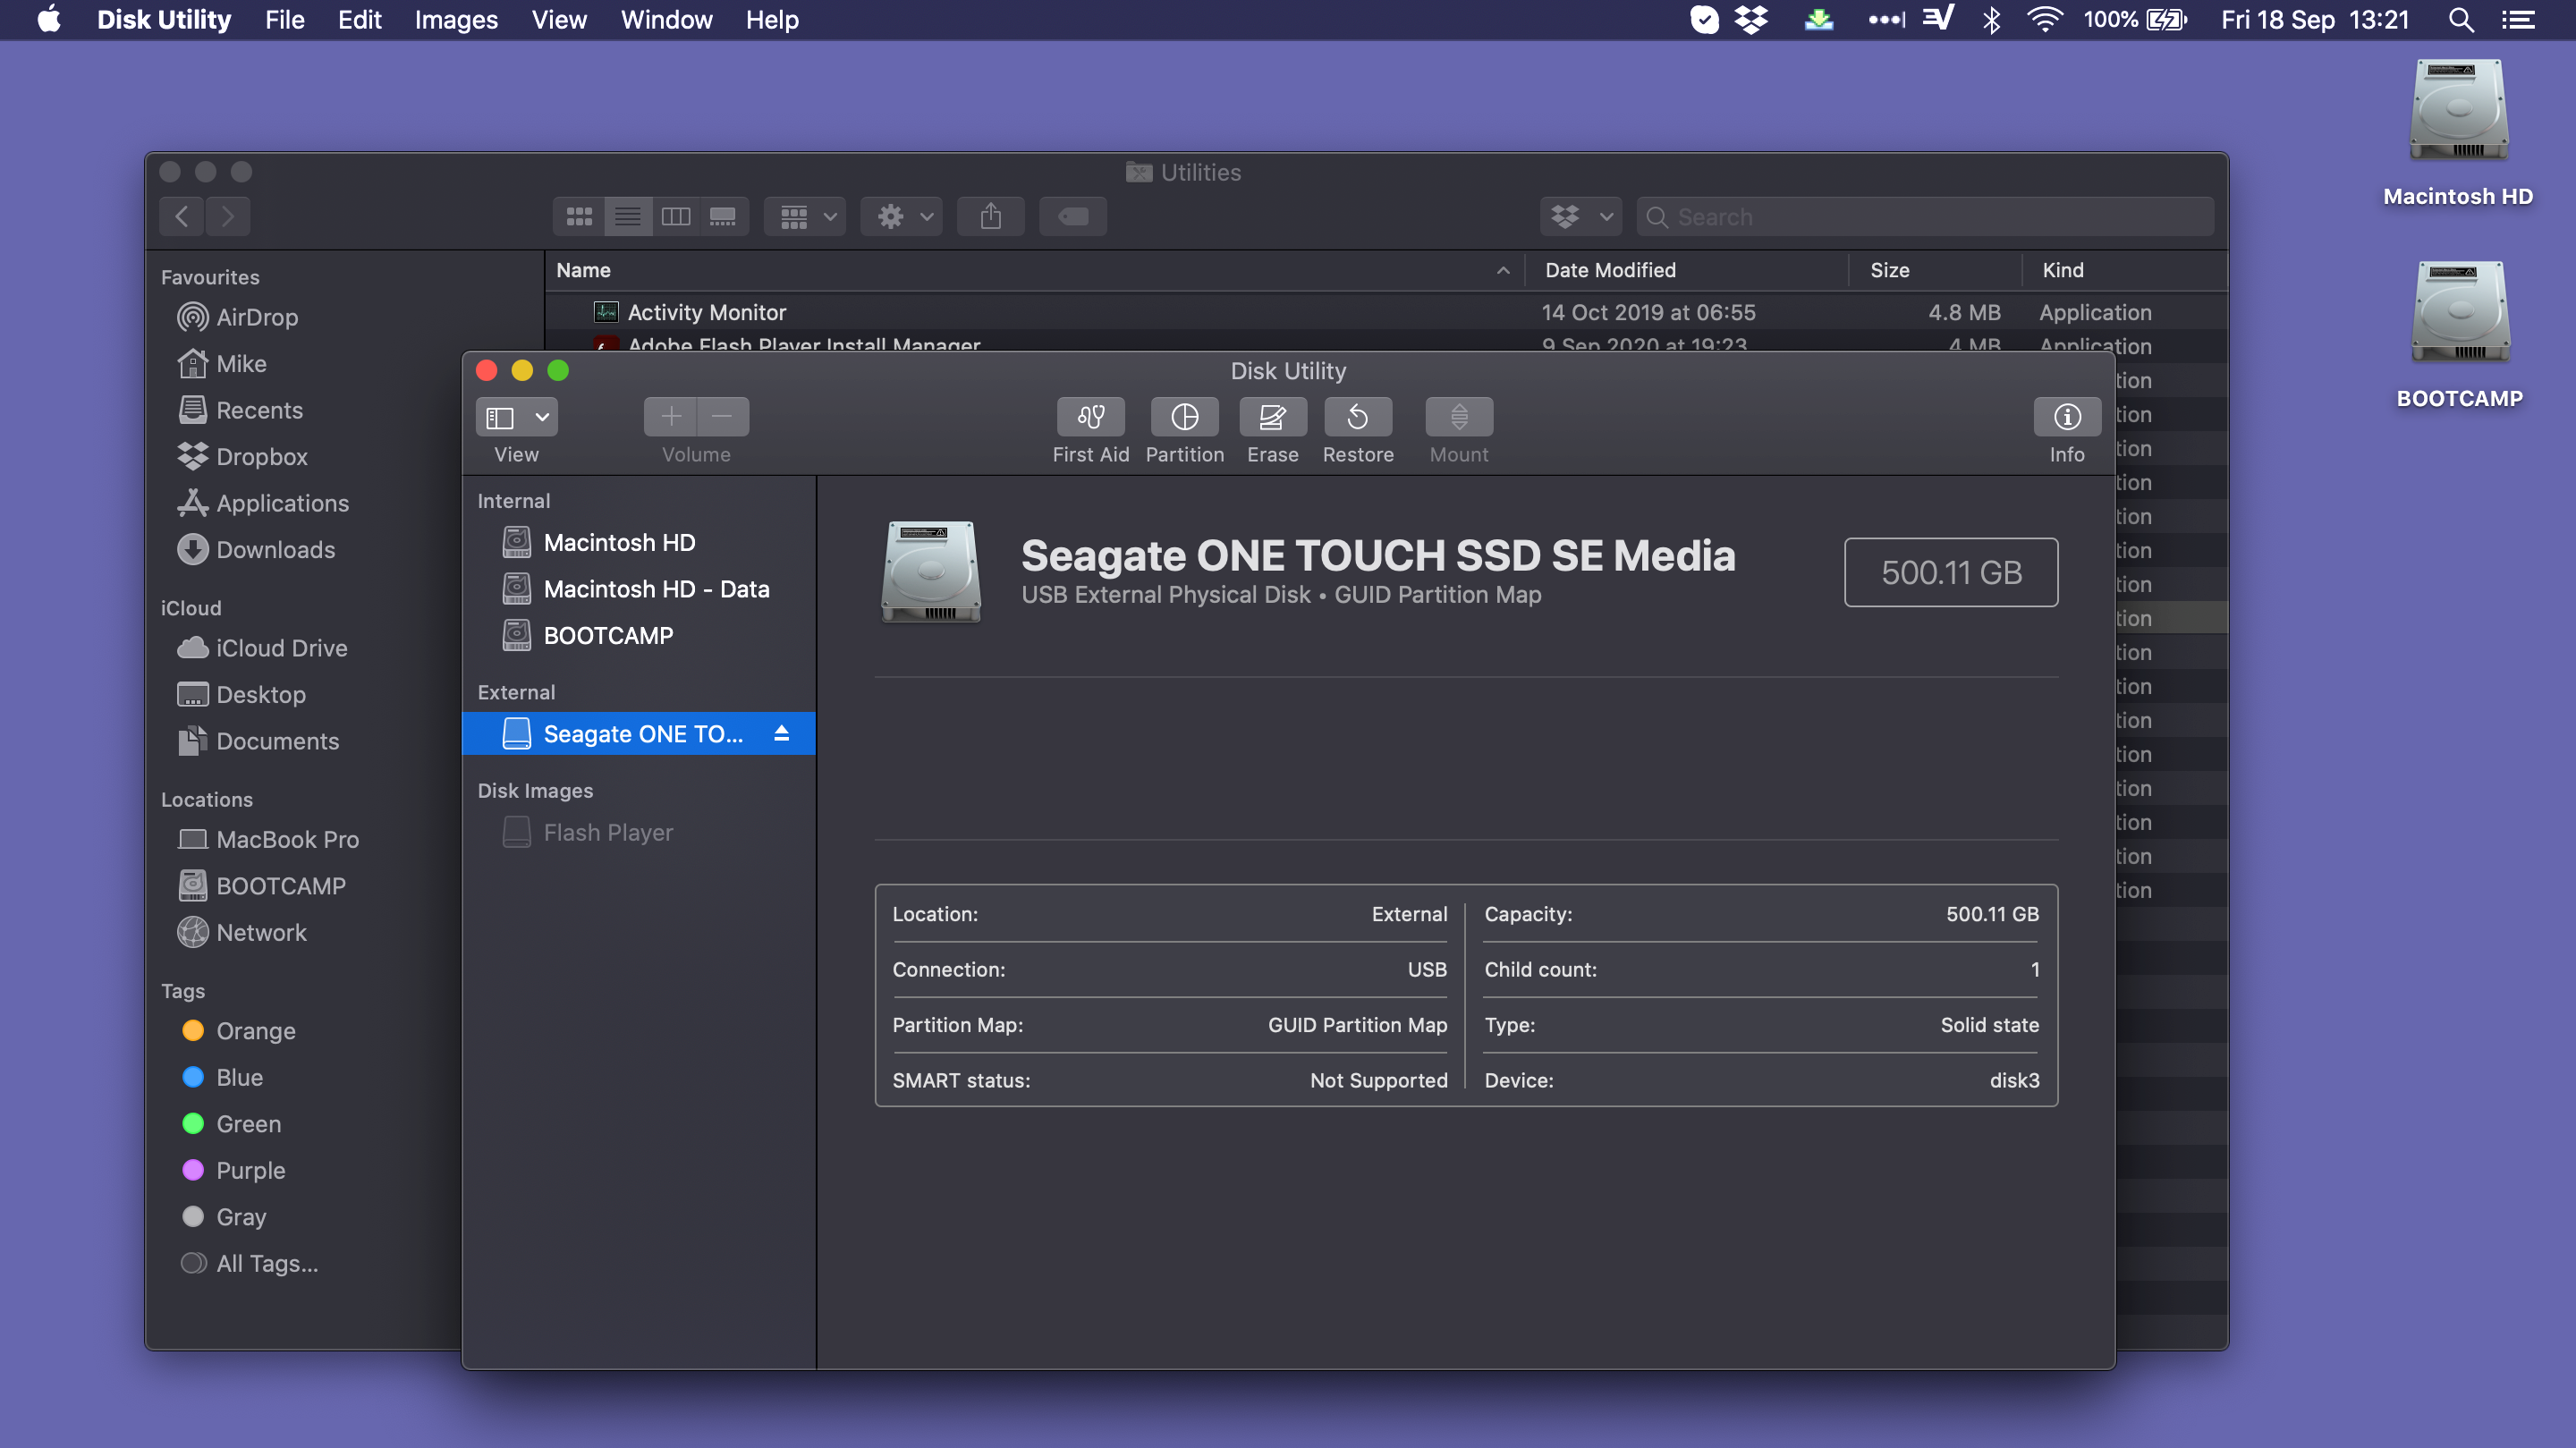Viewport: 2576px width, 1448px height.
Task: Remove a volume with the minus button
Action: pos(723,417)
